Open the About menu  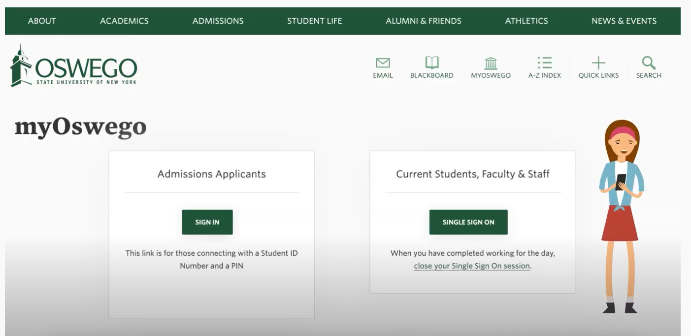[x=42, y=21]
